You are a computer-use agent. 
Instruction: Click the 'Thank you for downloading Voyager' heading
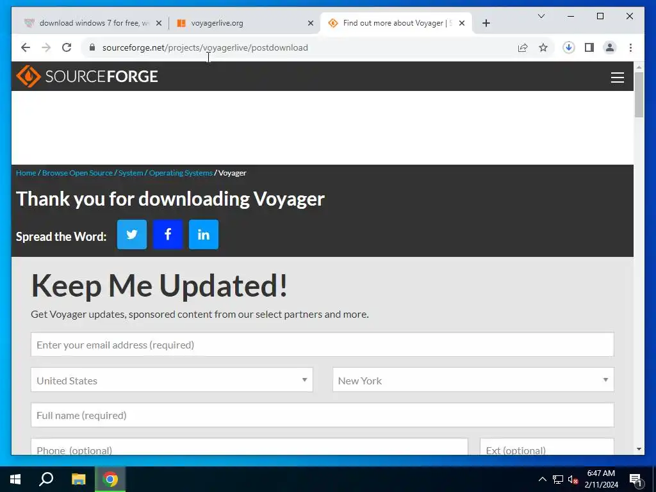click(x=170, y=199)
